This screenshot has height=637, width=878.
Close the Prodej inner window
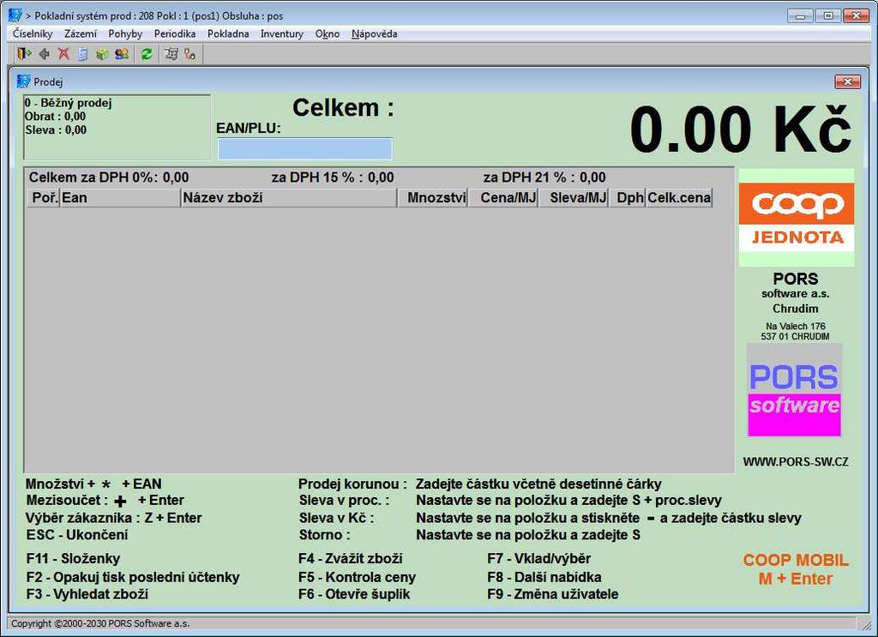coord(847,81)
